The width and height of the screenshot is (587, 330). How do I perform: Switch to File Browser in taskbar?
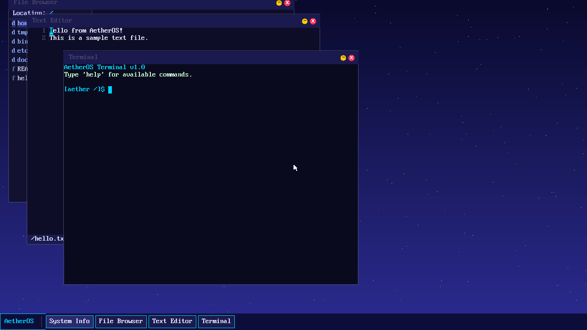[x=121, y=322]
